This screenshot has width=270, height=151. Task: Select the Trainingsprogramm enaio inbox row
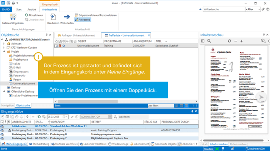[100, 134]
